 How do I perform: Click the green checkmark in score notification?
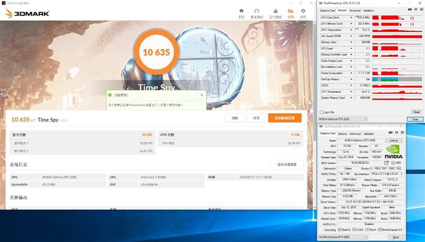pos(110,95)
